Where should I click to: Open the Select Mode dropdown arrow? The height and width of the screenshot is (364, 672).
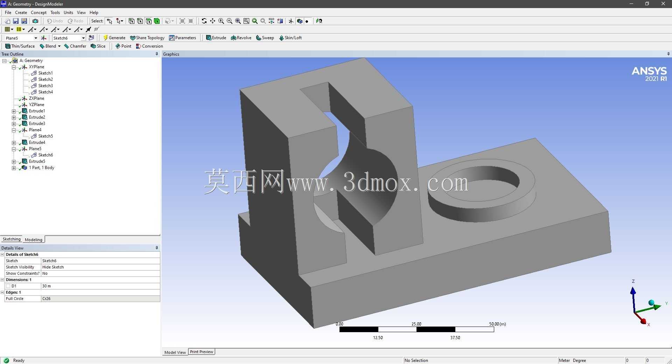pyautogui.click(x=122, y=21)
